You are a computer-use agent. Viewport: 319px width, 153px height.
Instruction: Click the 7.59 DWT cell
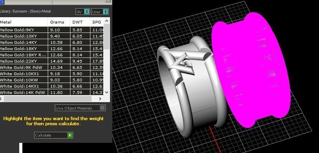pos(80,92)
